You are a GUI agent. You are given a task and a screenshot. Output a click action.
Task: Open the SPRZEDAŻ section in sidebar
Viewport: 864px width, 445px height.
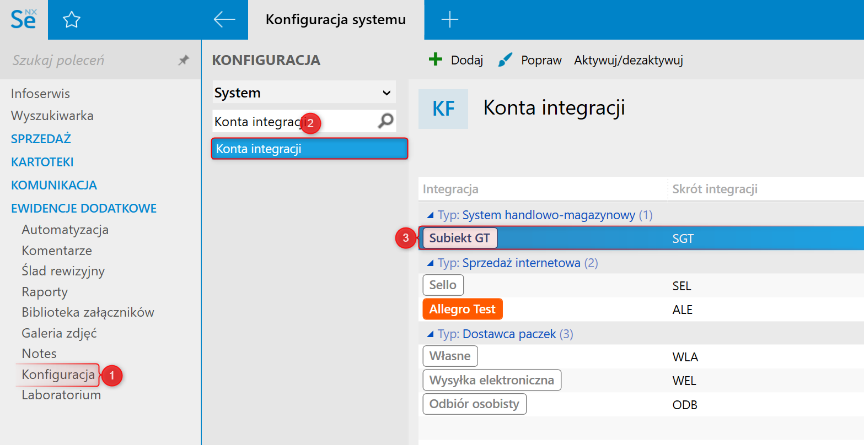(41, 139)
